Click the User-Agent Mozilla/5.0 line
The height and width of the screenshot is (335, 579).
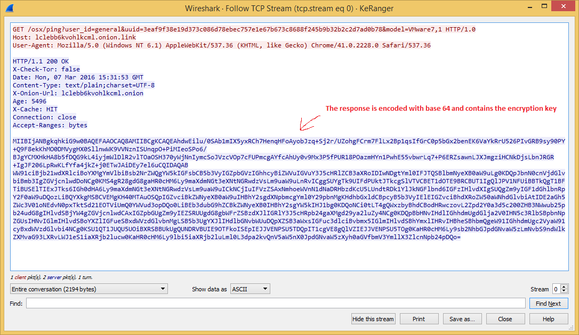pos(222,45)
